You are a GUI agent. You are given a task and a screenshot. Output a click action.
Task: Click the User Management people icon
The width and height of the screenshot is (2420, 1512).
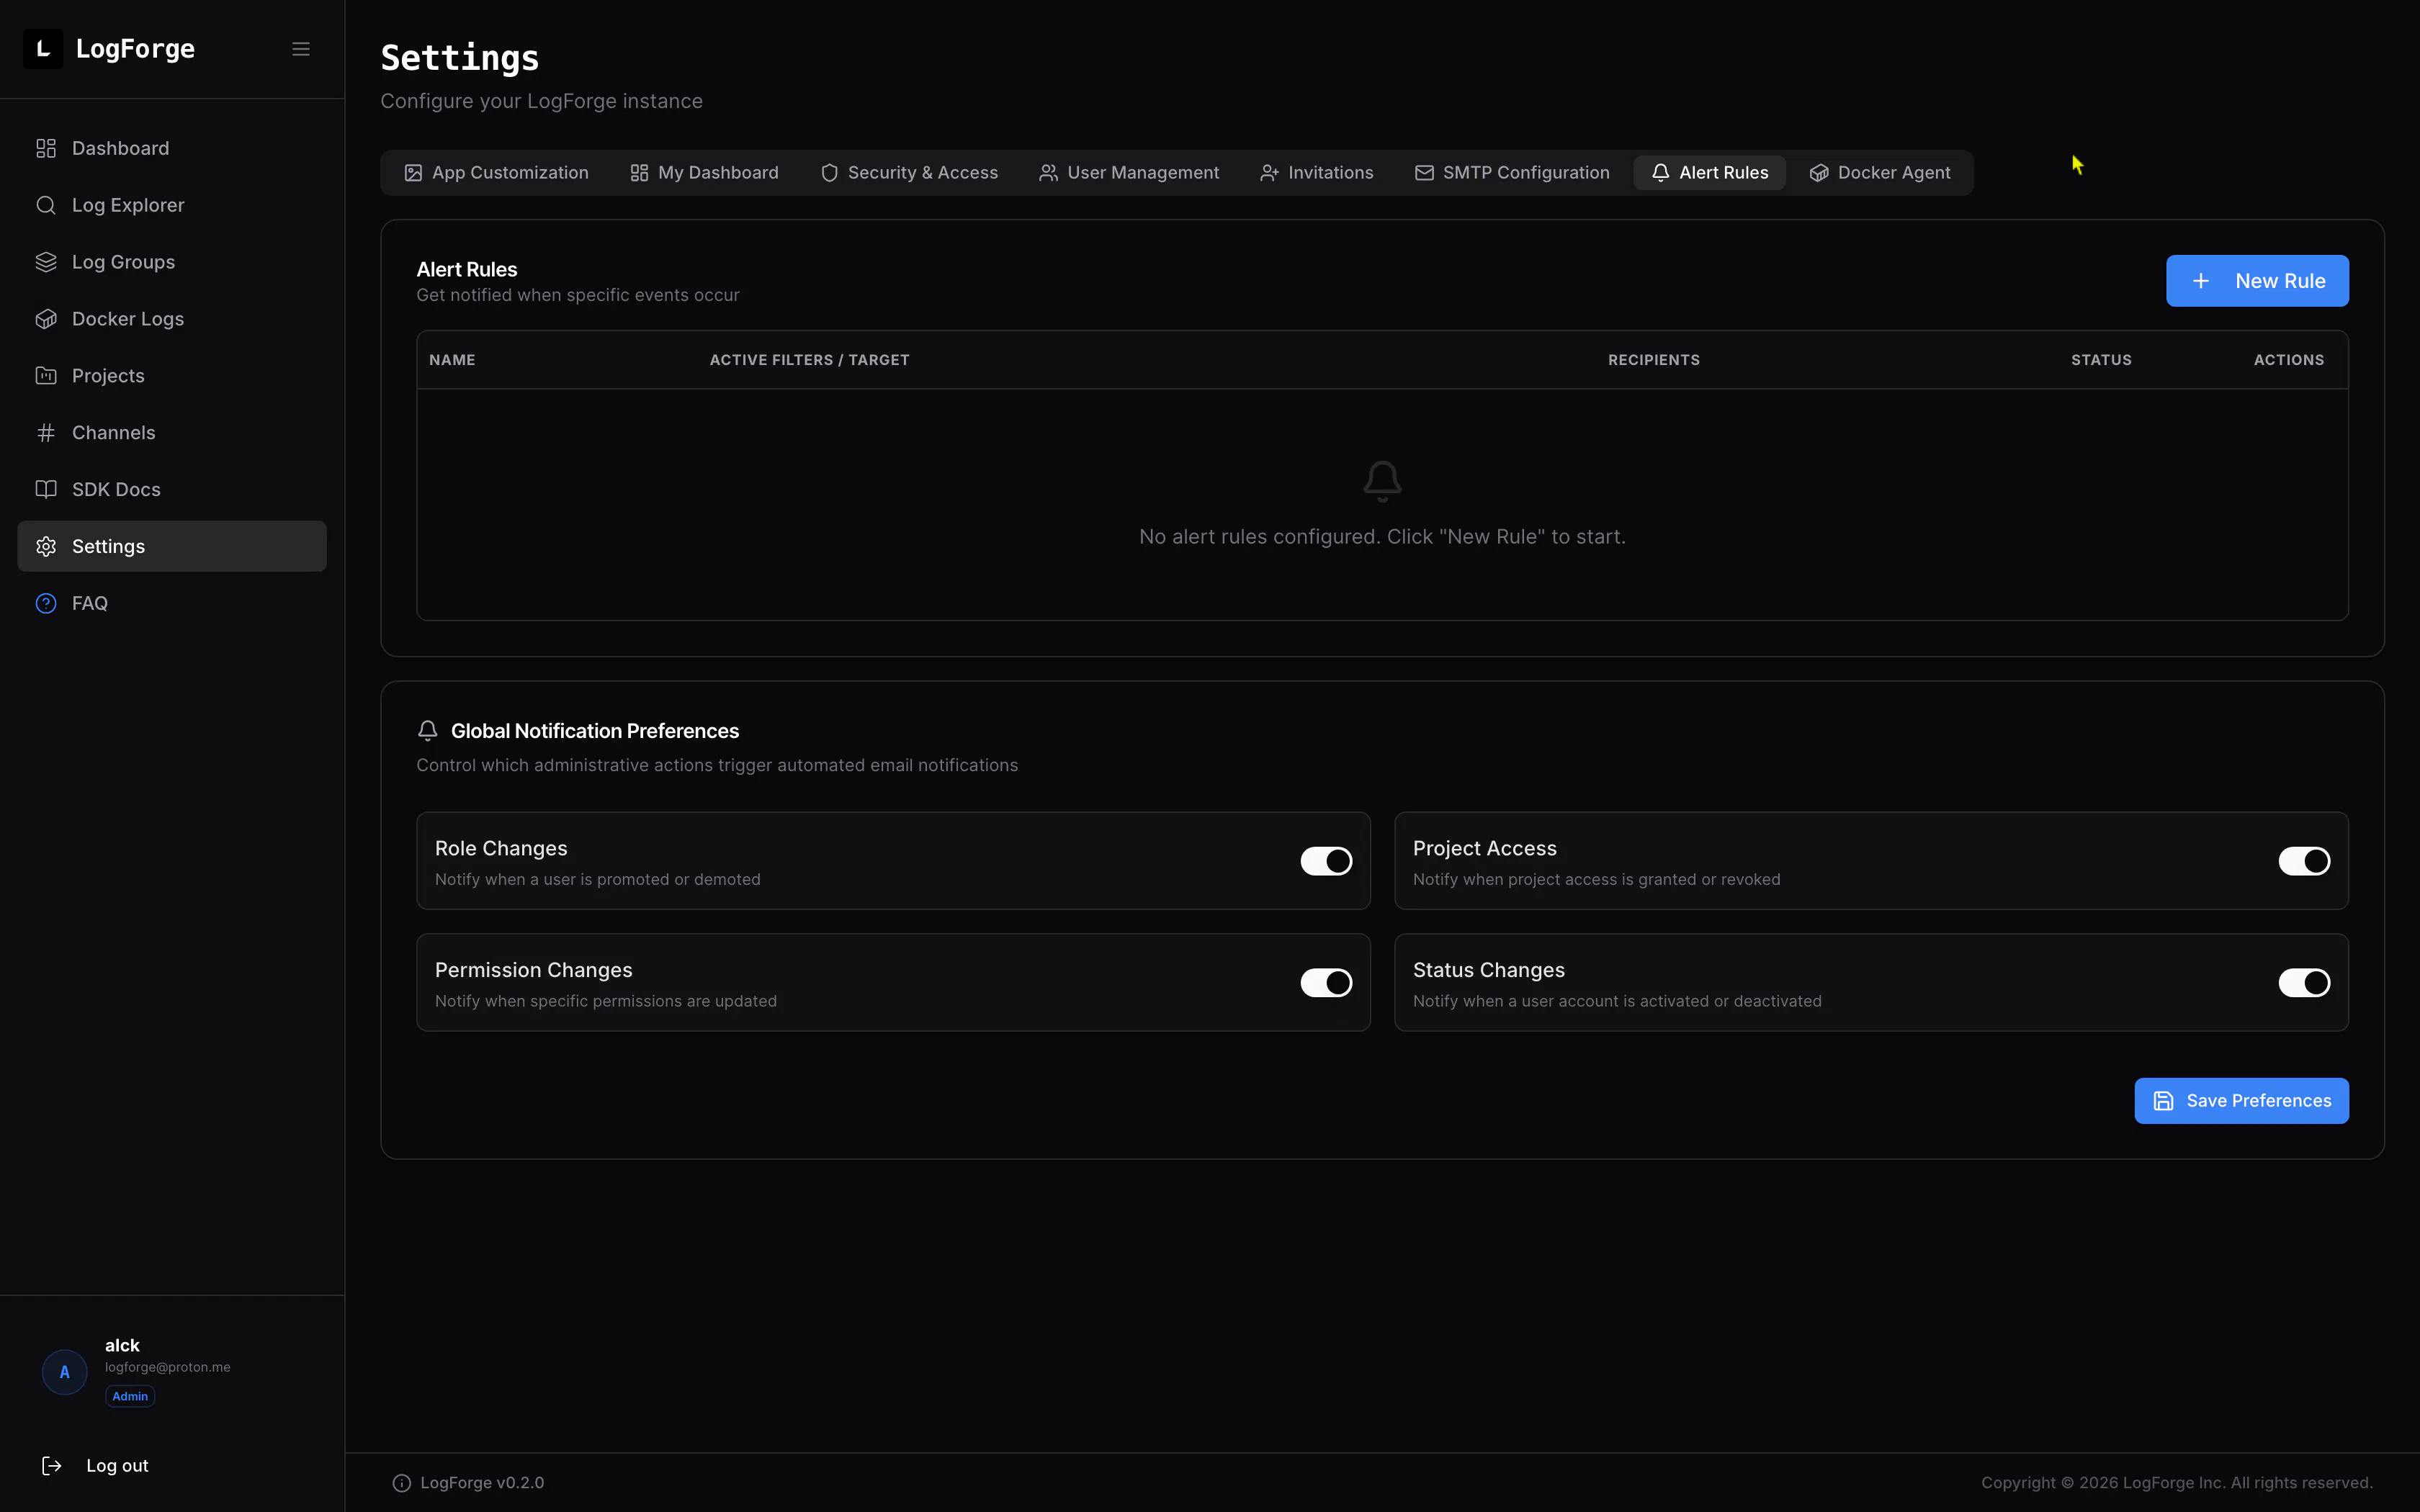tap(1048, 173)
